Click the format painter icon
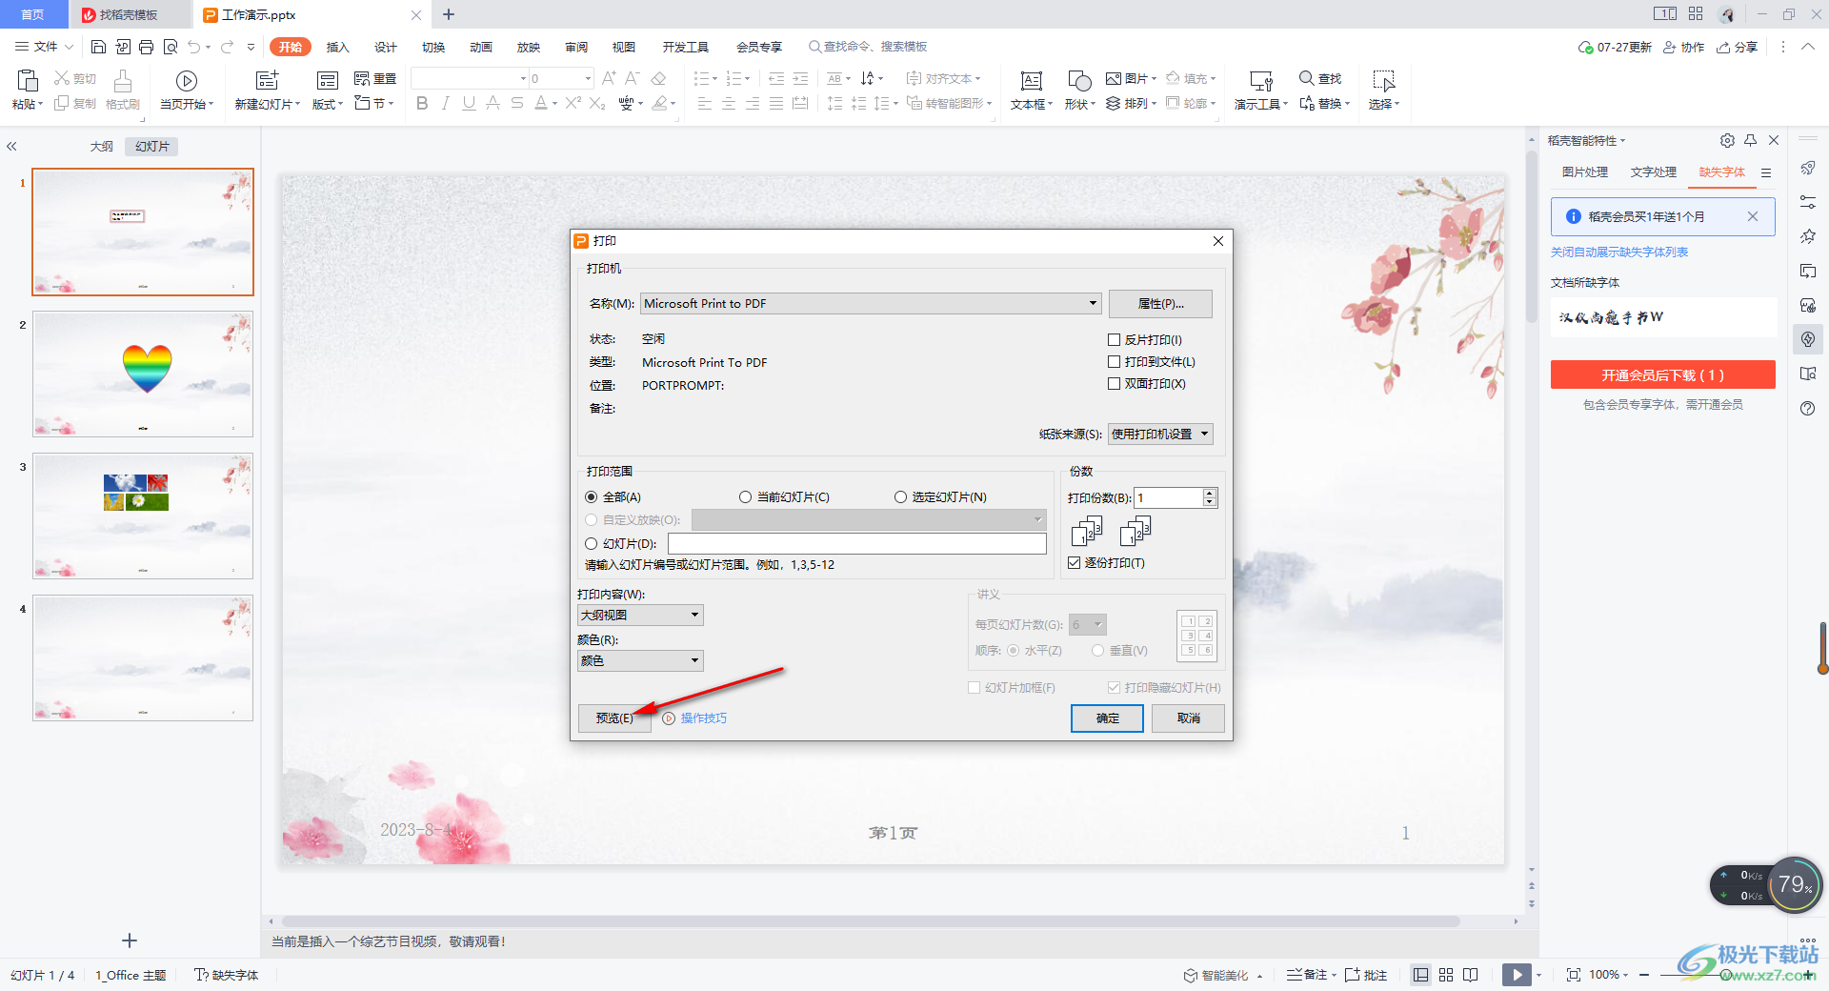 123,80
